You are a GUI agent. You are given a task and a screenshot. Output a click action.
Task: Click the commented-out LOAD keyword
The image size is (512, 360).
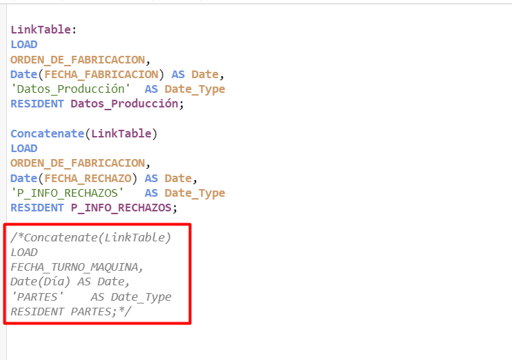[x=24, y=252]
